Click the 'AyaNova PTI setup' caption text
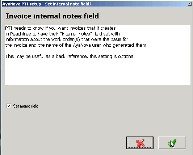Image resolution: width=193 pixels, height=155 pixels. (x=22, y=4)
